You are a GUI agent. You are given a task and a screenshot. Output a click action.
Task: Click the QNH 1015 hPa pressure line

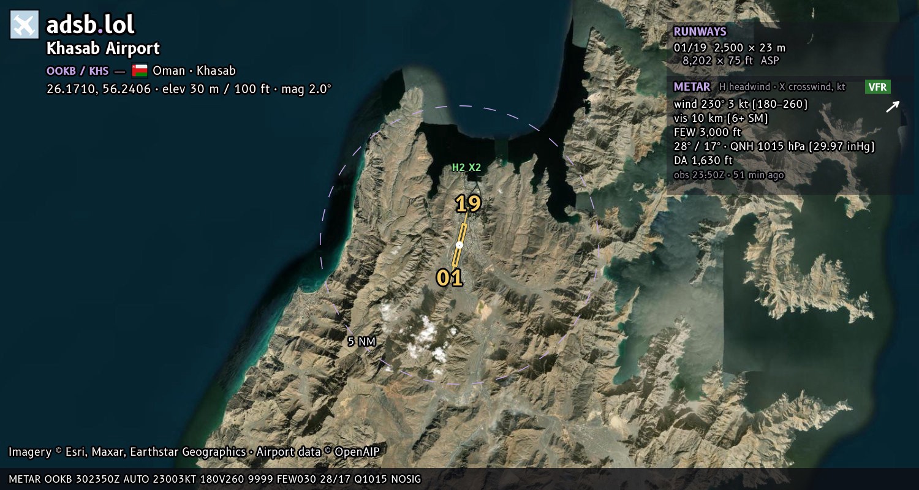(774, 146)
